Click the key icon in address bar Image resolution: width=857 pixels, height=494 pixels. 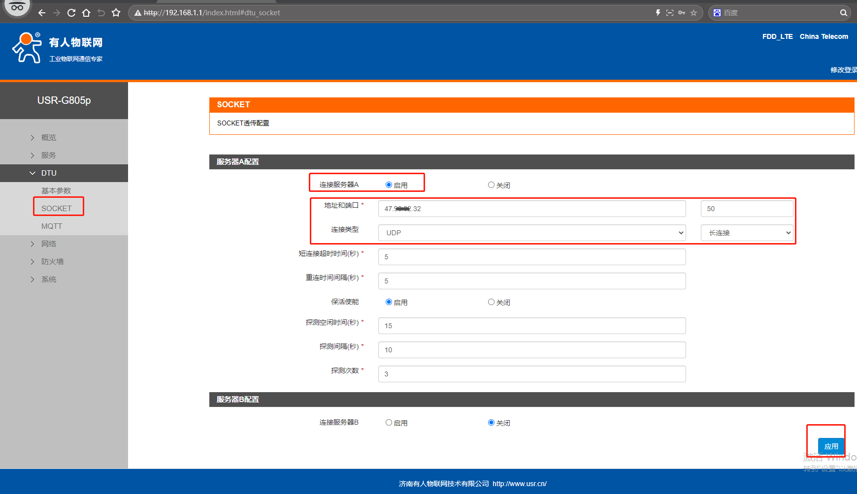(682, 13)
